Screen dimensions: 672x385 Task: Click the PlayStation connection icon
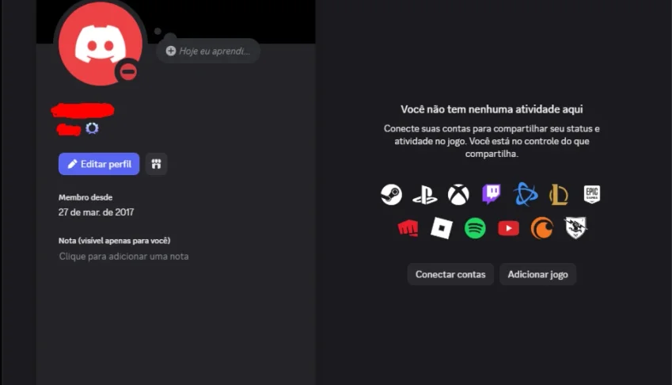(425, 195)
